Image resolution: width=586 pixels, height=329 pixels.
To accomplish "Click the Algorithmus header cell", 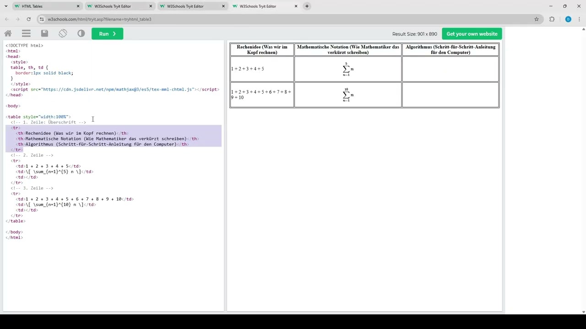I will coord(450,50).
